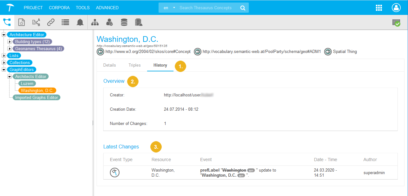Image resolution: width=408 pixels, height=196 pixels.
Task: Click the notifications bell icon
Action: (x=80, y=22)
